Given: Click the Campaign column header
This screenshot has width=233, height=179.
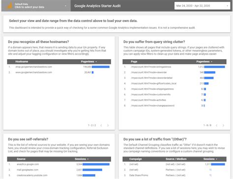Looking at the screenshot, I should pos(135,159).
